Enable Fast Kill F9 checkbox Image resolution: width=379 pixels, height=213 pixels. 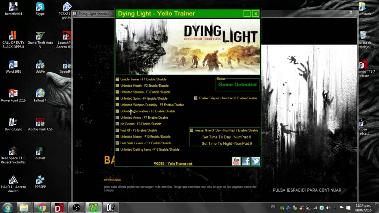(117, 130)
